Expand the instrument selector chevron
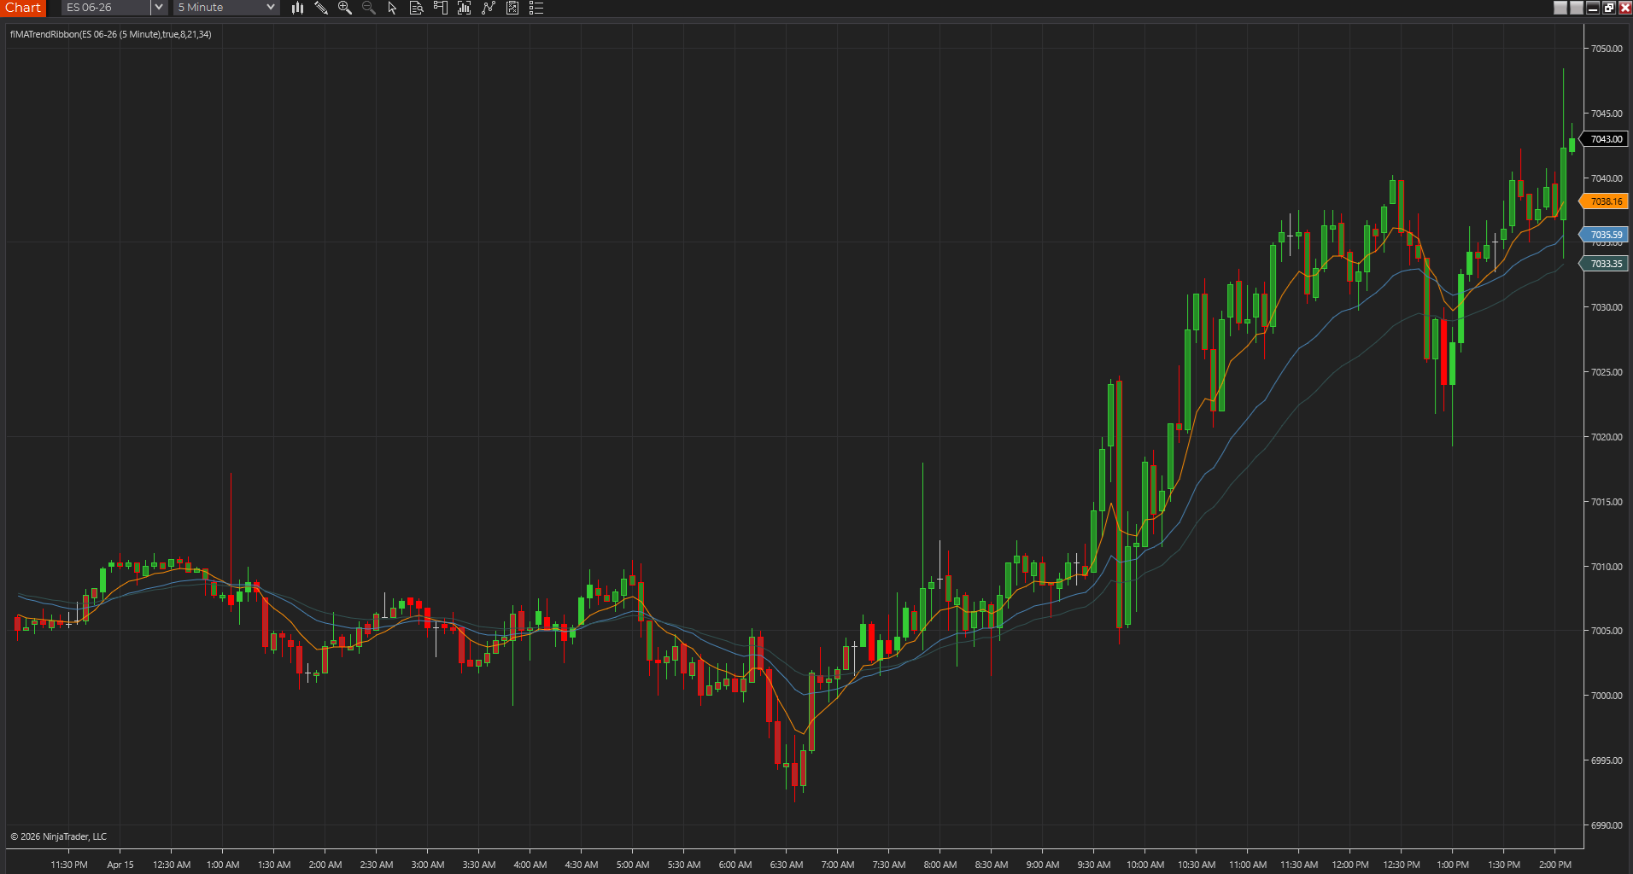 tap(159, 8)
